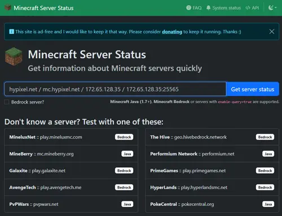Follow the donating link
Screen dimensions: 282x216
coord(172,32)
